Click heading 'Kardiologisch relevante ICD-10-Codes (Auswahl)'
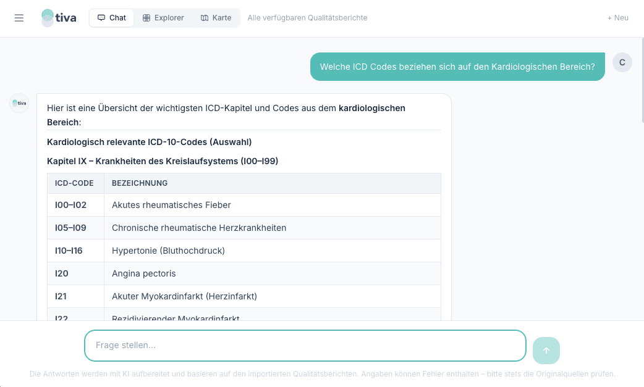The width and height of the screenshot is (644, 387). click(149, 142)
